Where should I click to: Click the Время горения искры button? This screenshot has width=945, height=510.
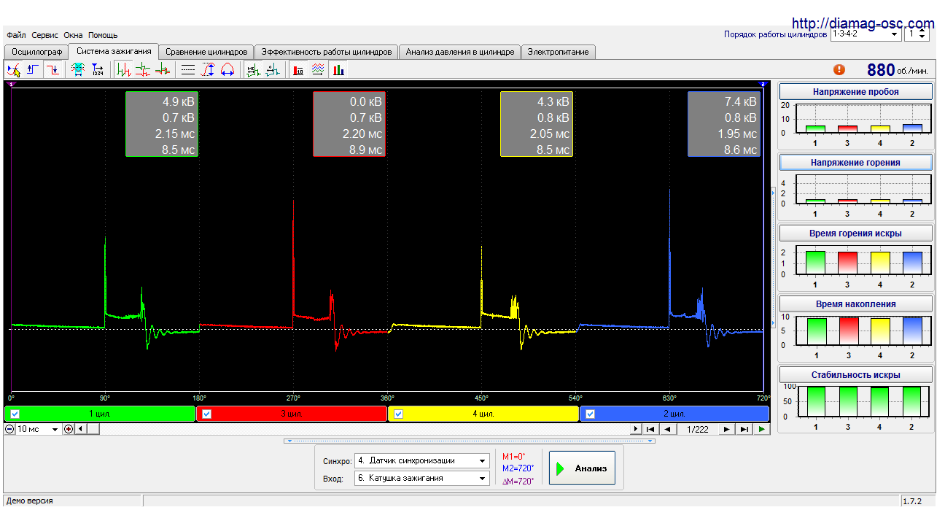tap(856, 233)
